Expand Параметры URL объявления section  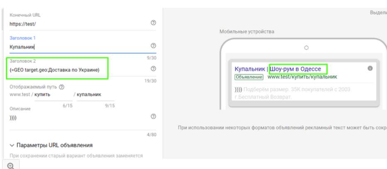pyautogui.click(x=51, y=145)
